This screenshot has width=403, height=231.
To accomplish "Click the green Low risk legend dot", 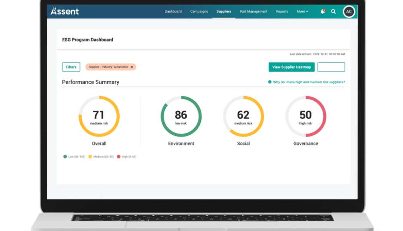I will tap(65, 157).
